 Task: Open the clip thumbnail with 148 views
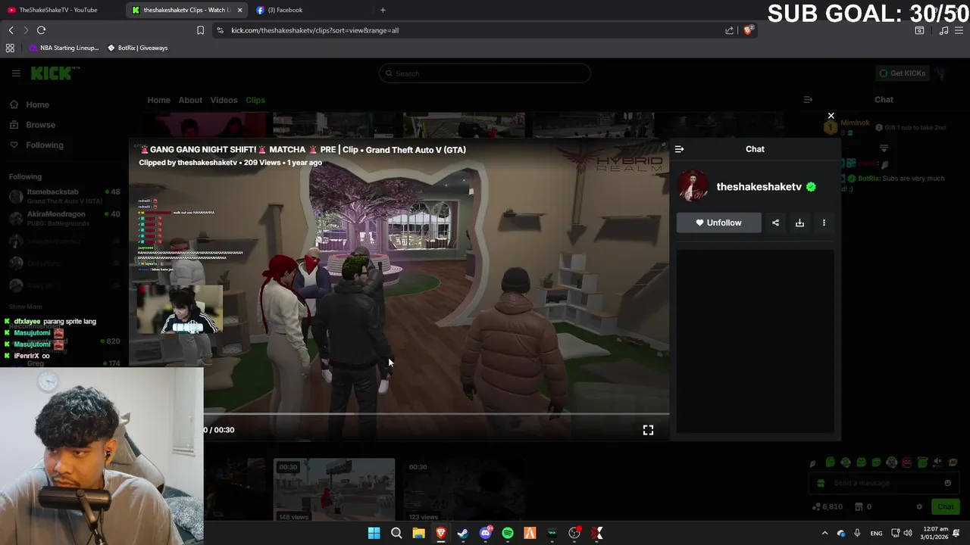click(x=334, y=490)
